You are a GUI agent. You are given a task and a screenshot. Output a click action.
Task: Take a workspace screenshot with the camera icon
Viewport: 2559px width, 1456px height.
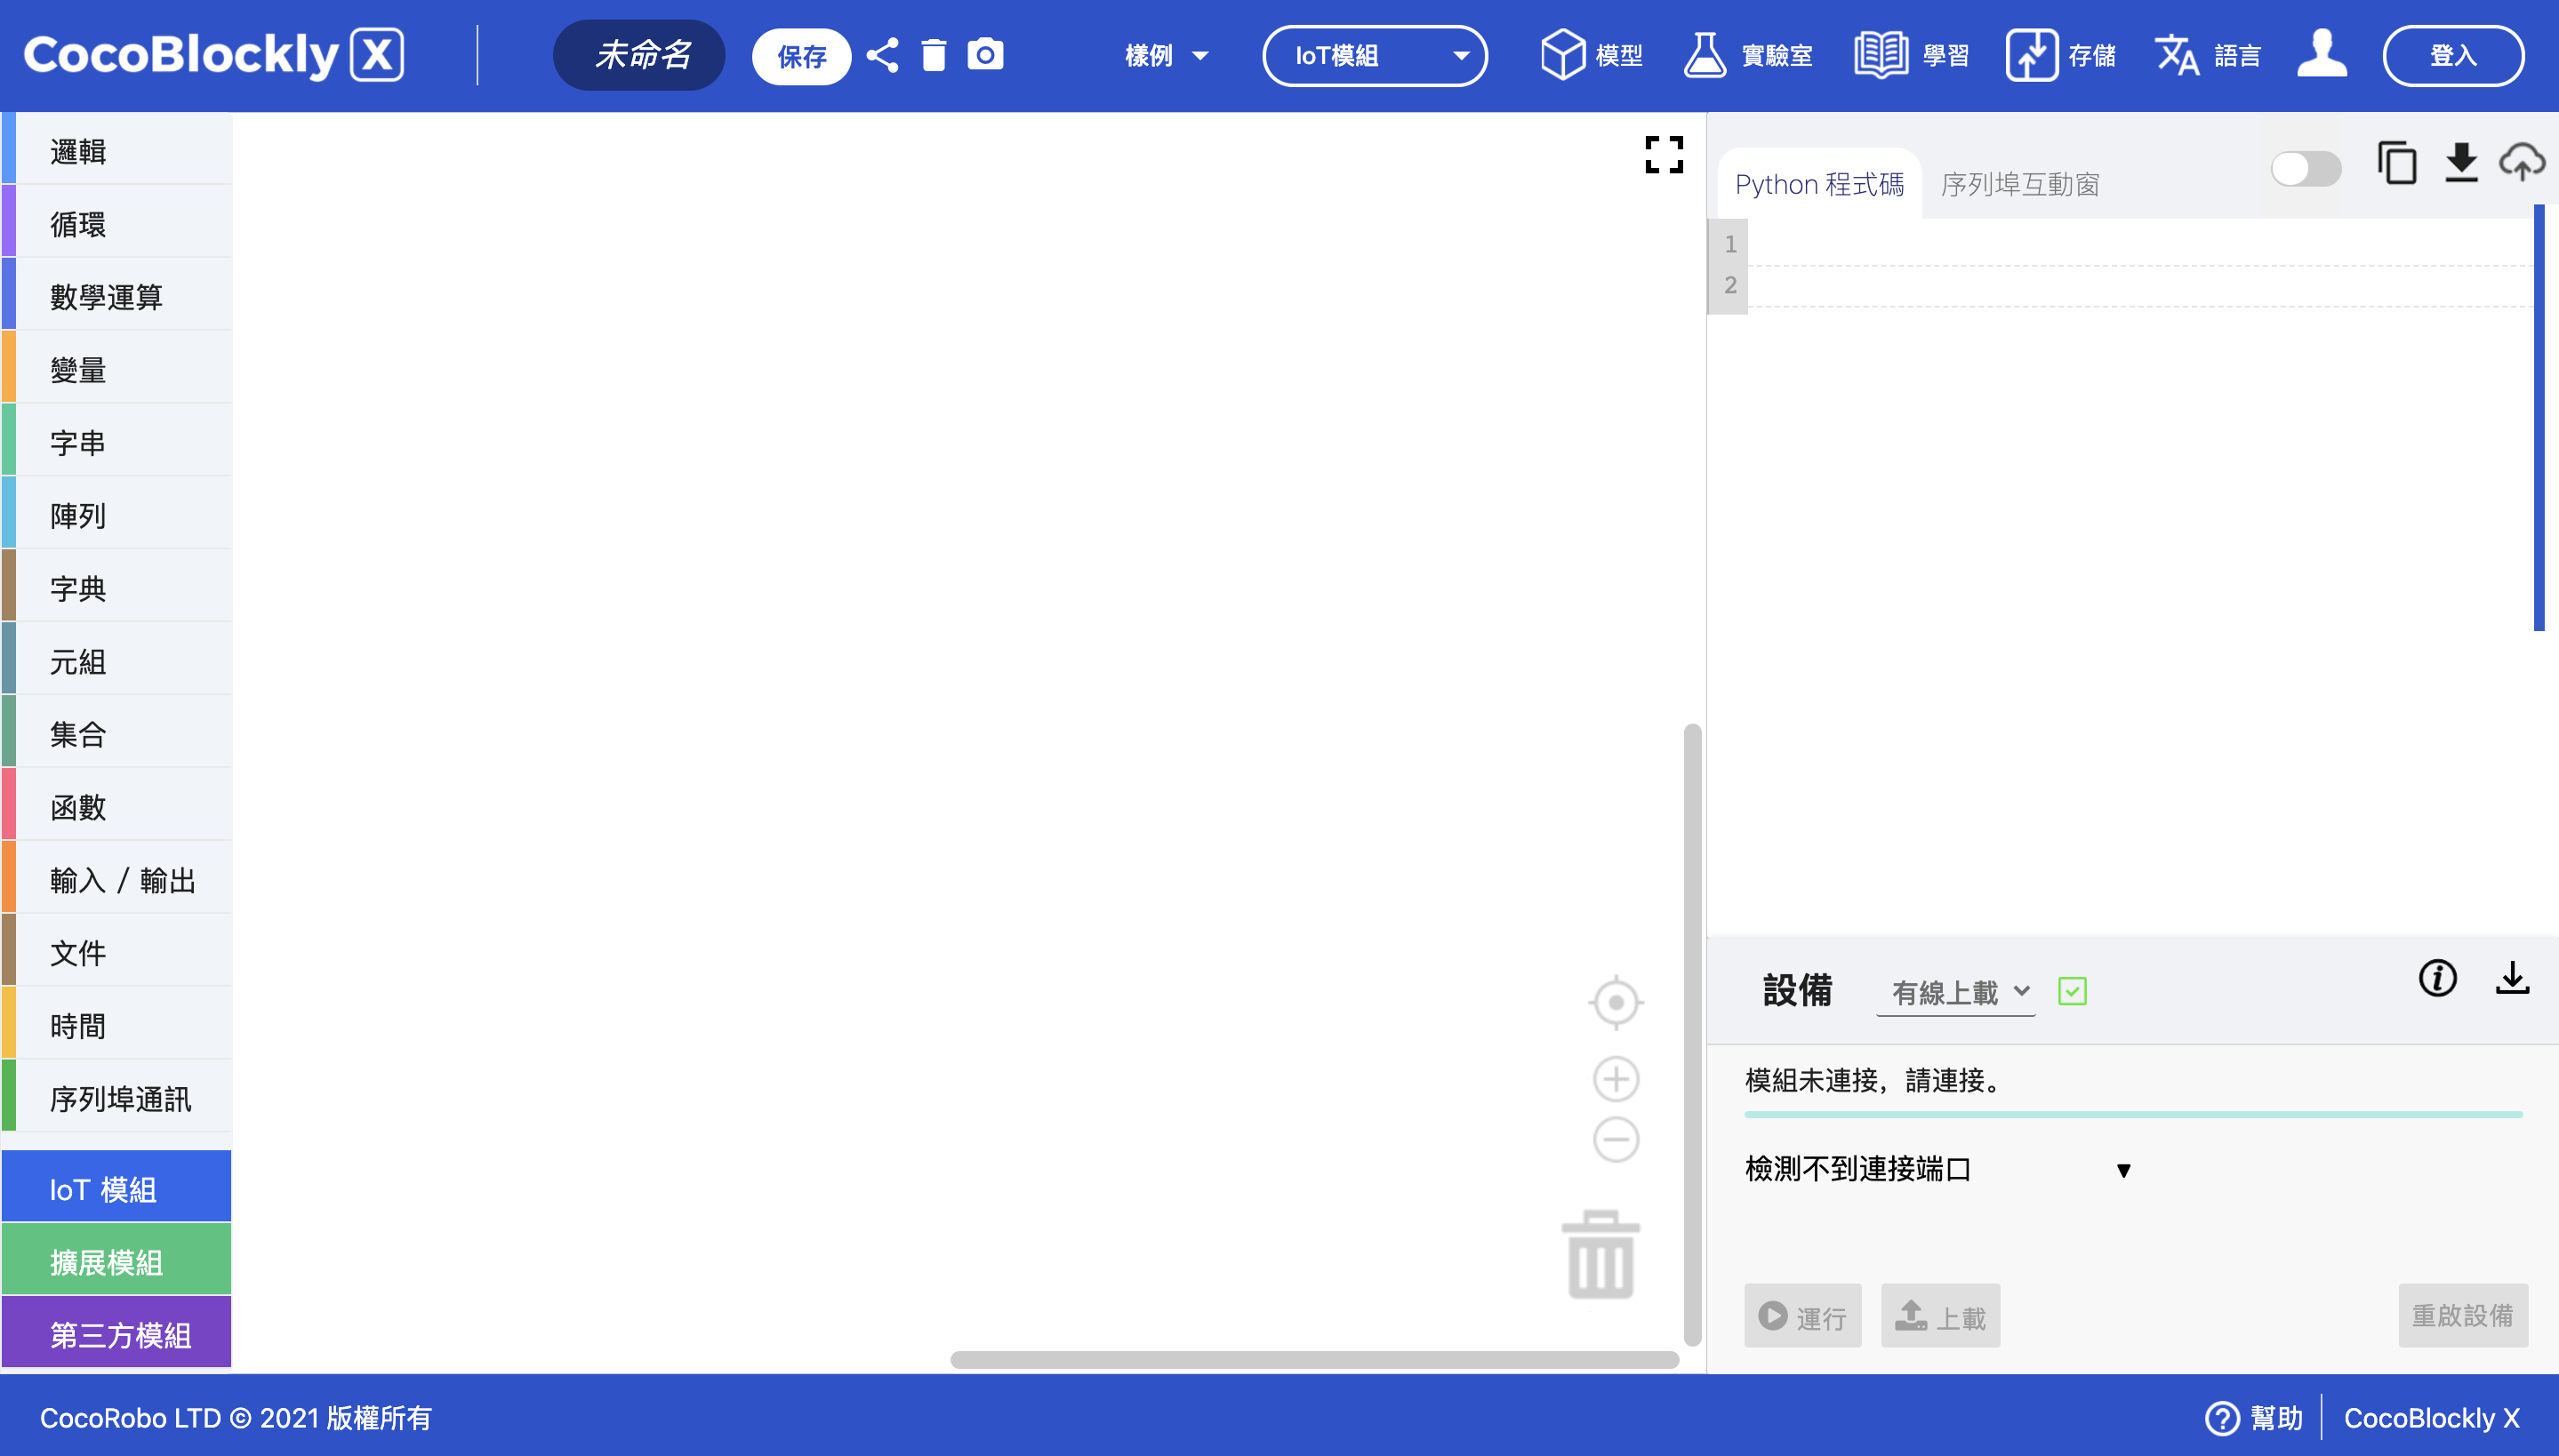point(985,55)
